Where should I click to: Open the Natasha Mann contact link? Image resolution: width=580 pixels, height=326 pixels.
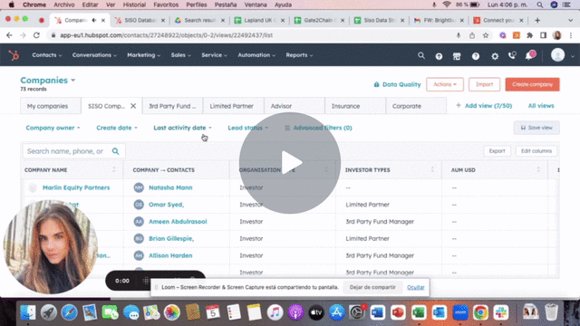pos(170,187)
